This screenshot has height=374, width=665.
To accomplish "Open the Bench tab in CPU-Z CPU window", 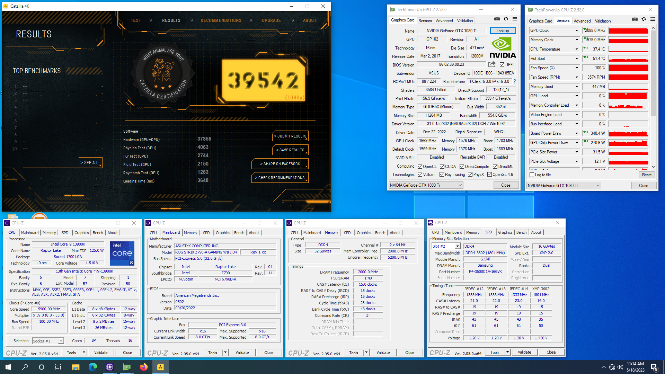I will pos(98,233).
